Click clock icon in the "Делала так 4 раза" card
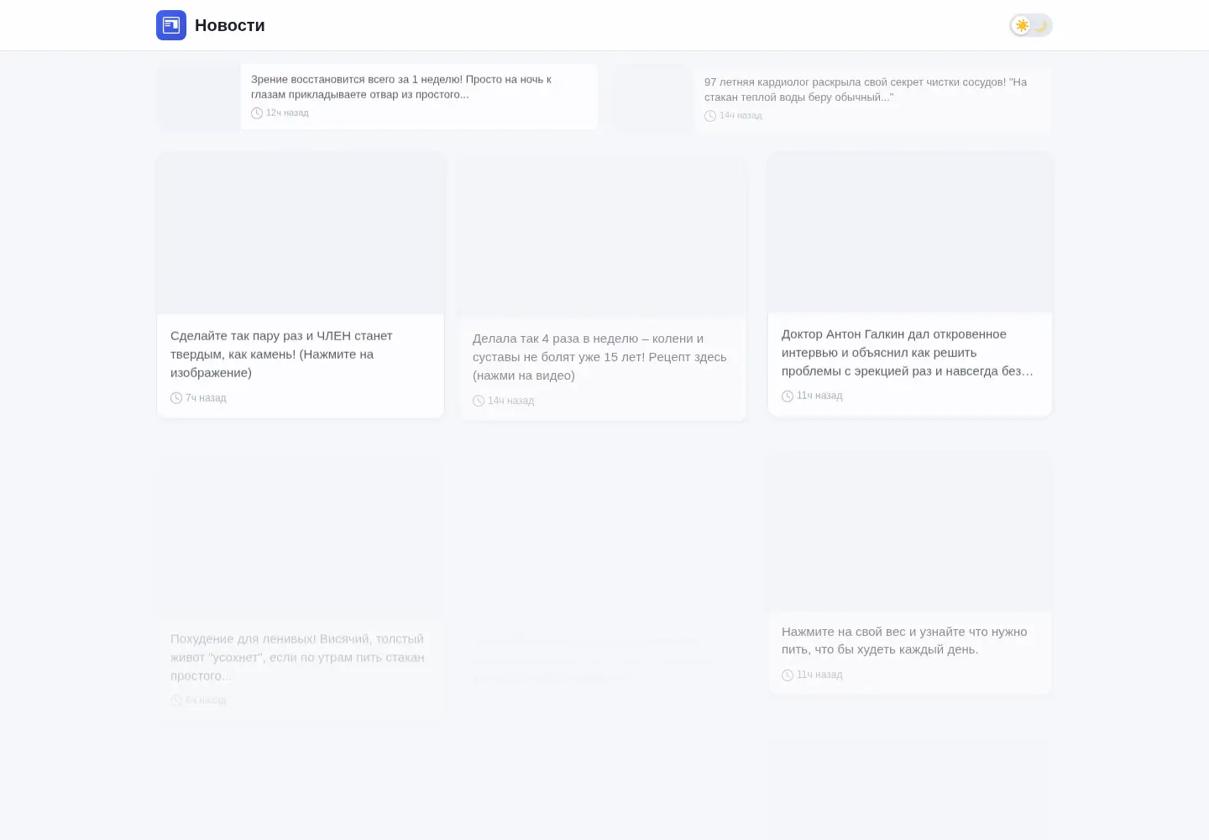The height and width of the screenshot is (840, 1209). (x=479, y=401)
